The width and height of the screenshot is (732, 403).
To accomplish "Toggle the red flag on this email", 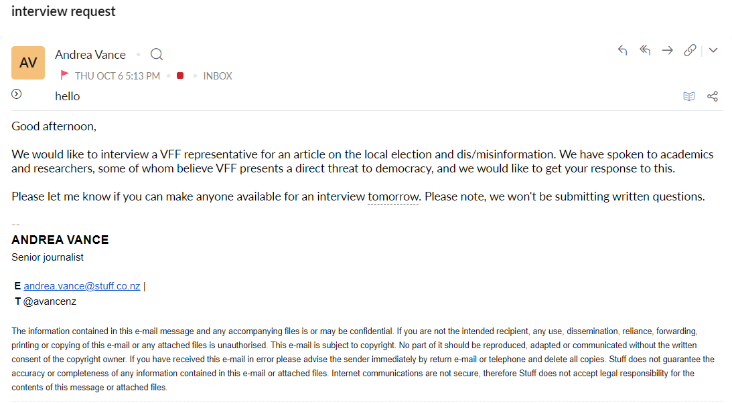I will (x=65, y=76).
